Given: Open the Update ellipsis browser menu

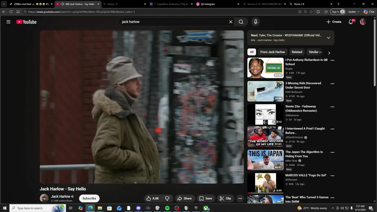Looking at the screenshot, I should 354,12.
